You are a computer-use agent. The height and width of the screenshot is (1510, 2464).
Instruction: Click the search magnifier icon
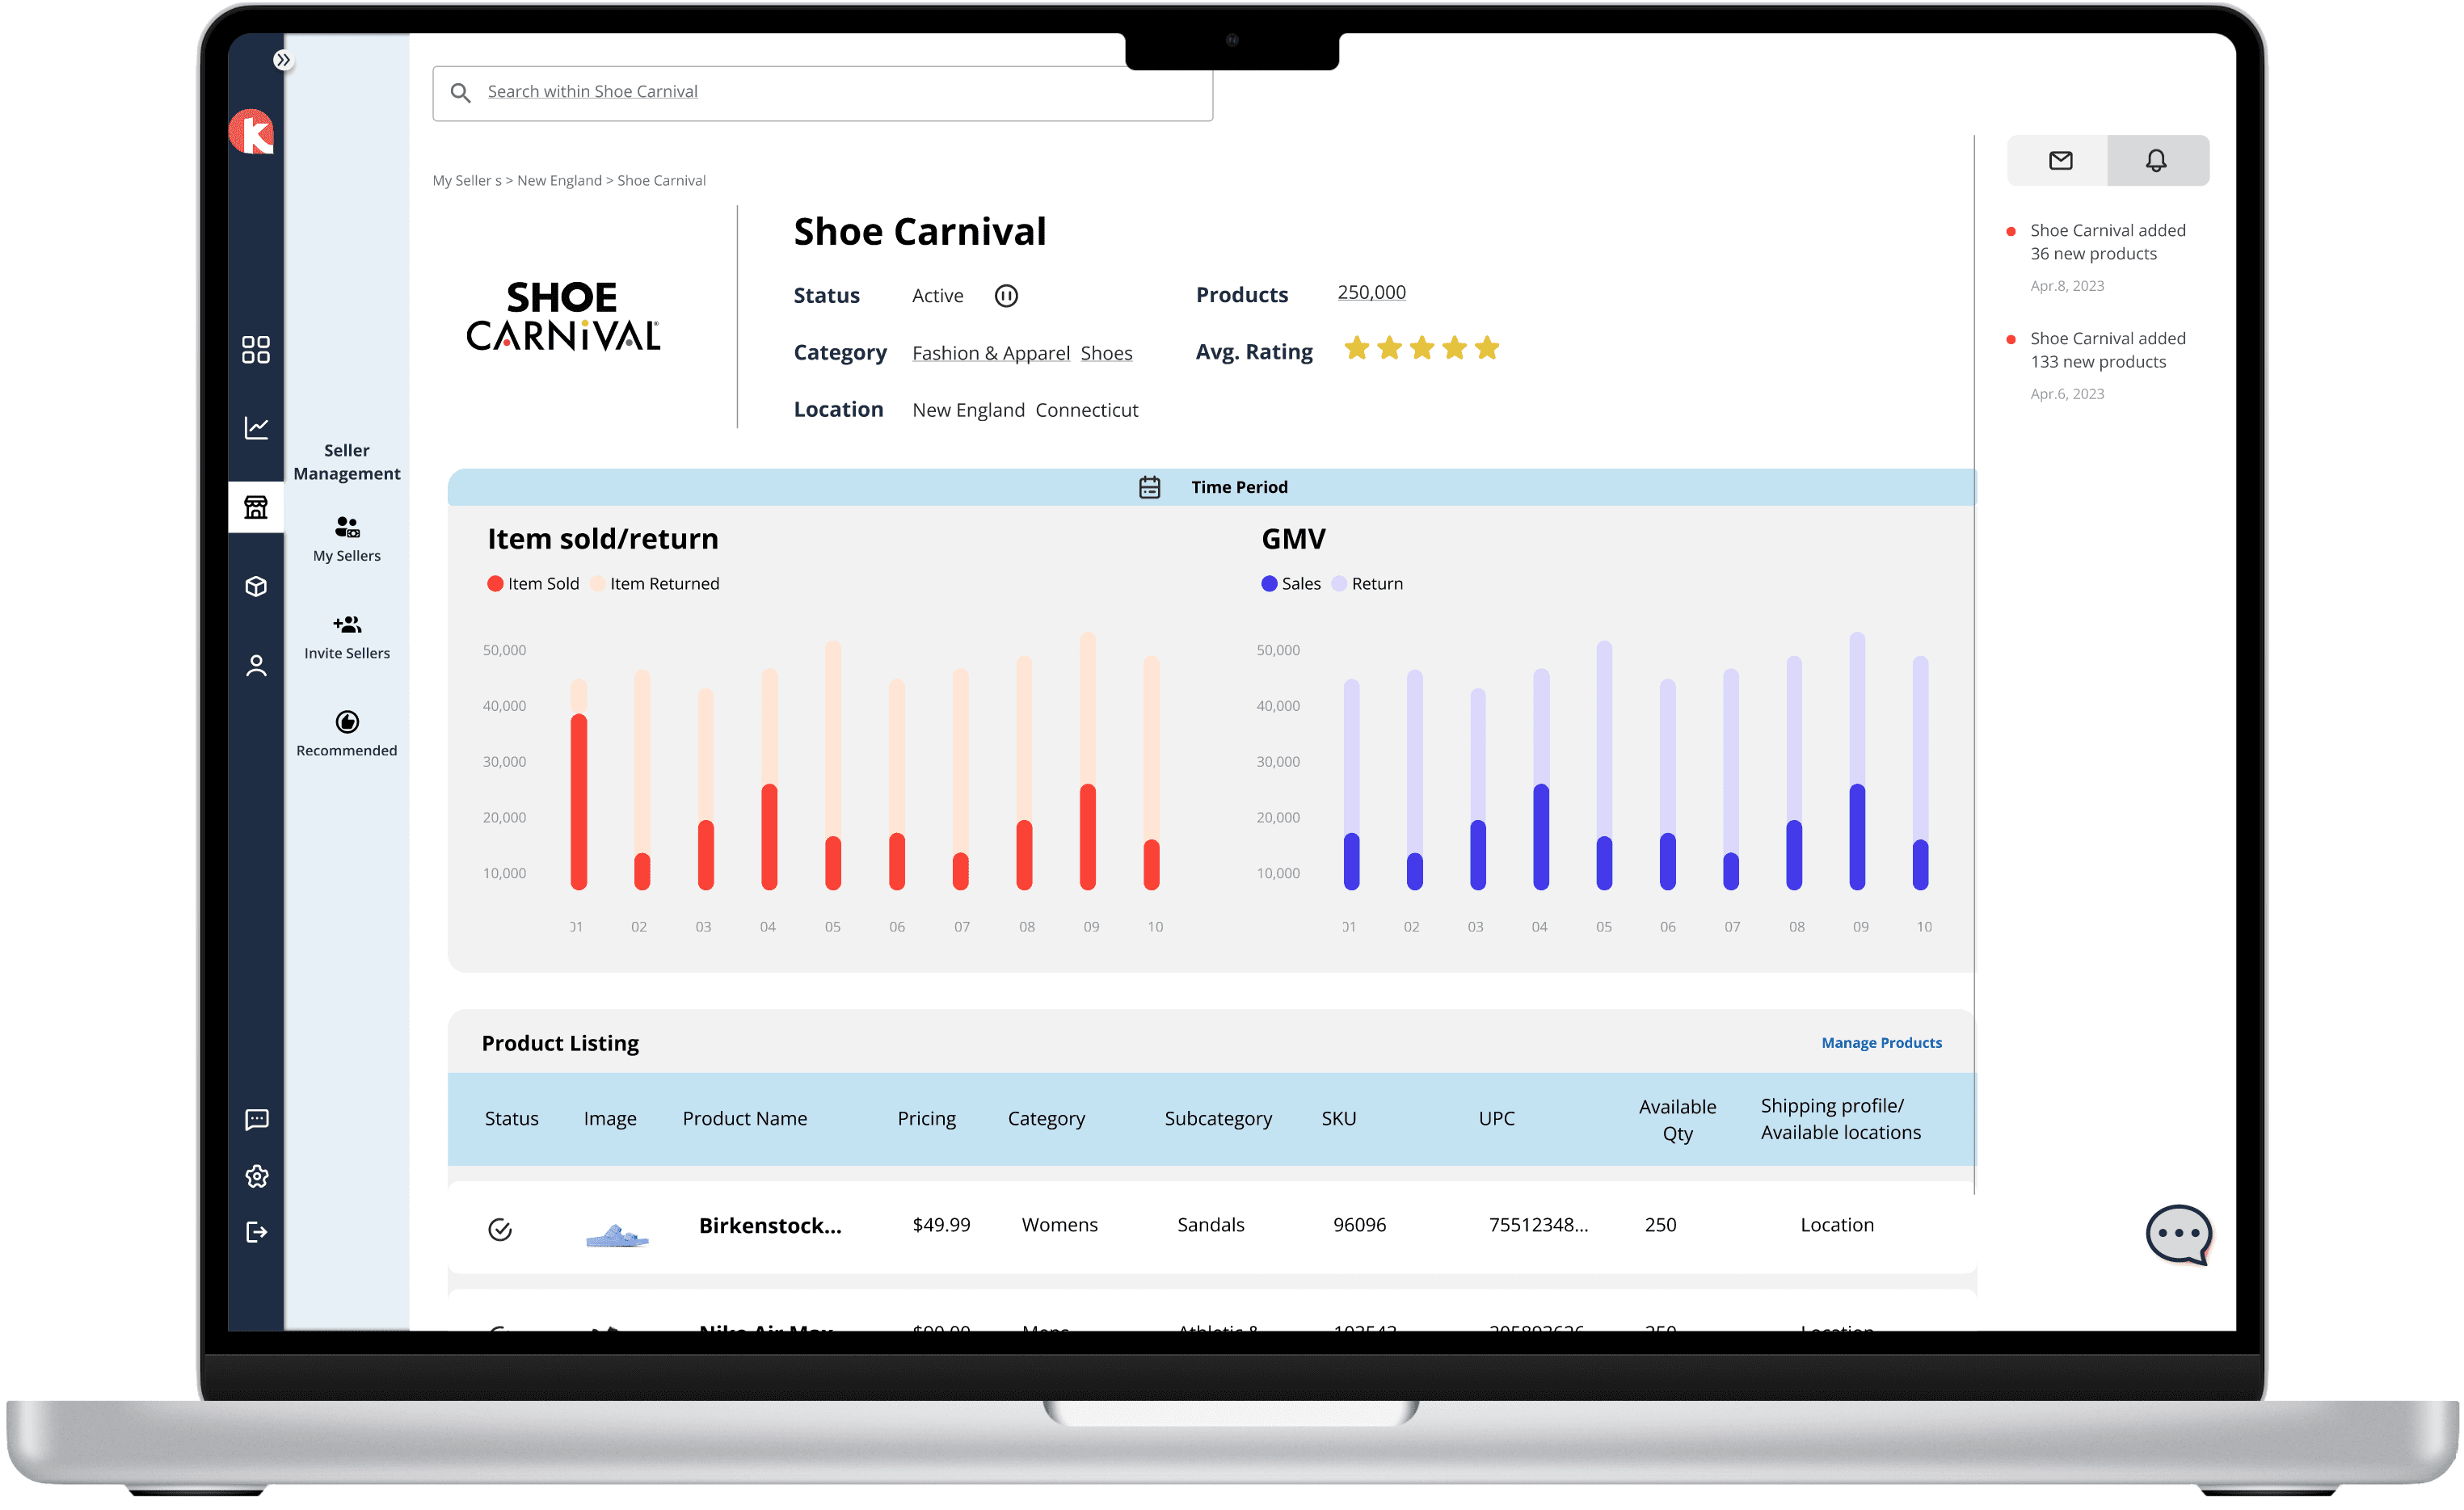click(460, 93)
